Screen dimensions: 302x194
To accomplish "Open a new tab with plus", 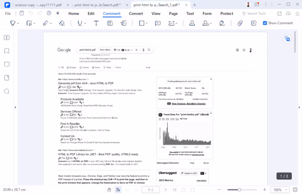I will click(194, 5).
